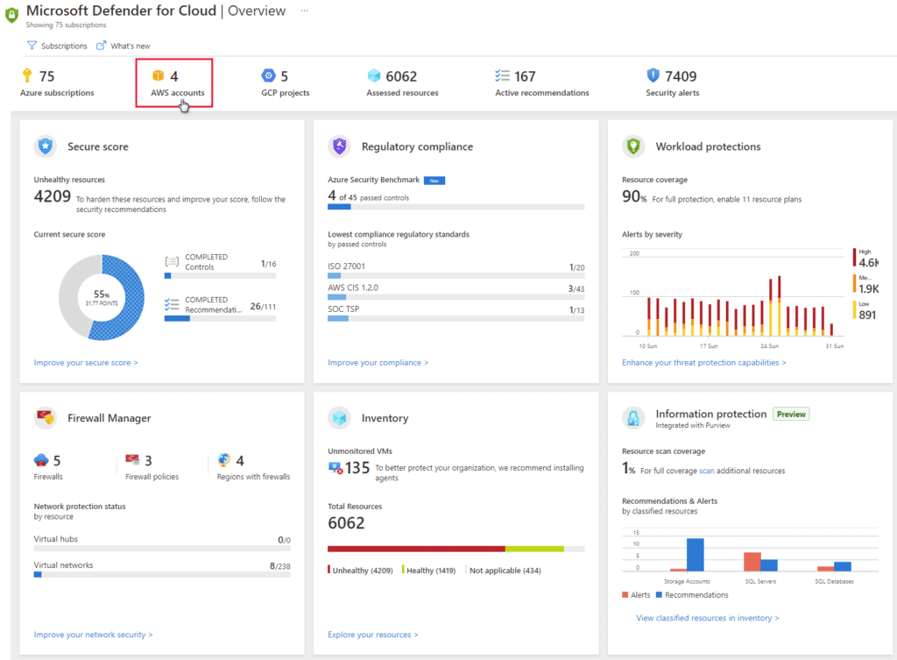Click the Assessed resources cube icon
The width and height of the screenshot is (897, 660).
tap(374, 75)
